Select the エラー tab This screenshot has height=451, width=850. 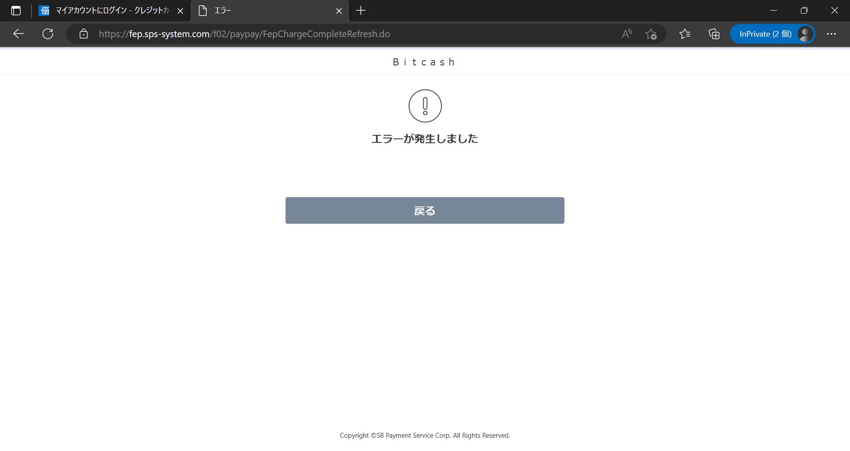[x=270, y=11]
